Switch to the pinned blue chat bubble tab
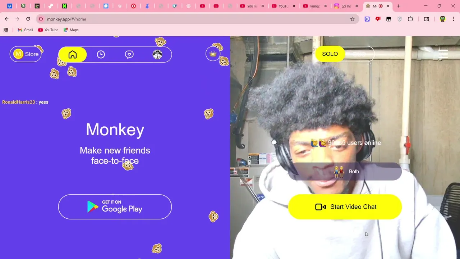The width and height of the screenshot is (460, 259). [106, 6]
